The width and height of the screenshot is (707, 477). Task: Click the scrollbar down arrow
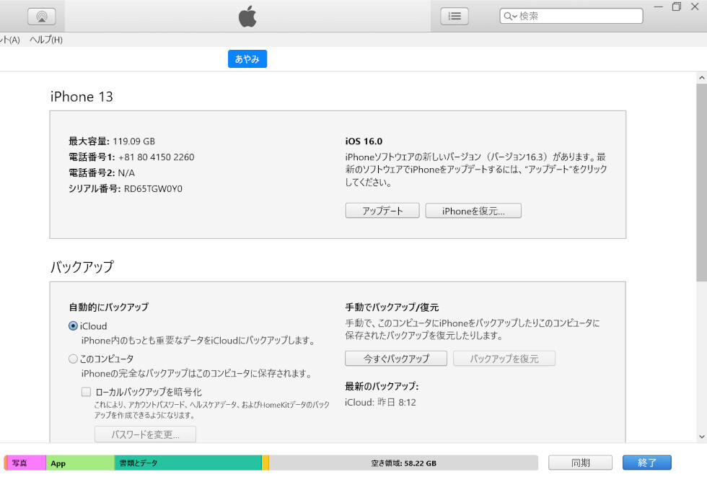tap(701, 436)
